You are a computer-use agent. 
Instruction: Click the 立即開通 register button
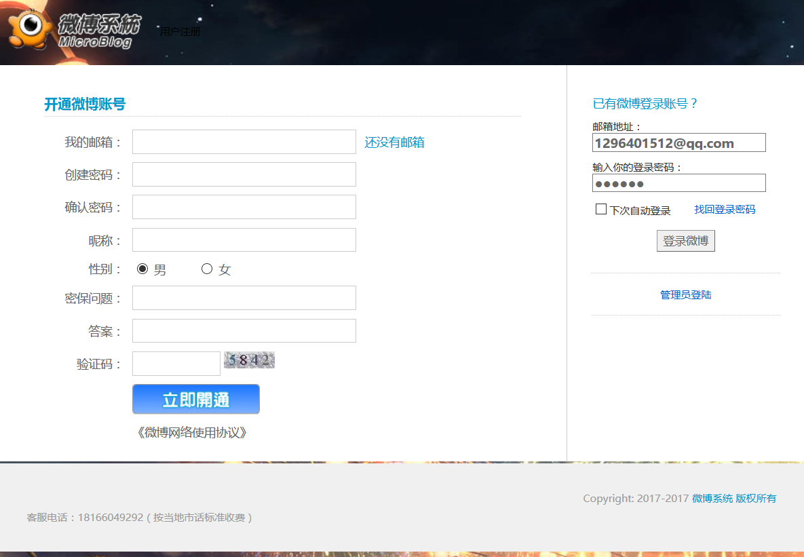pos(196,399)
